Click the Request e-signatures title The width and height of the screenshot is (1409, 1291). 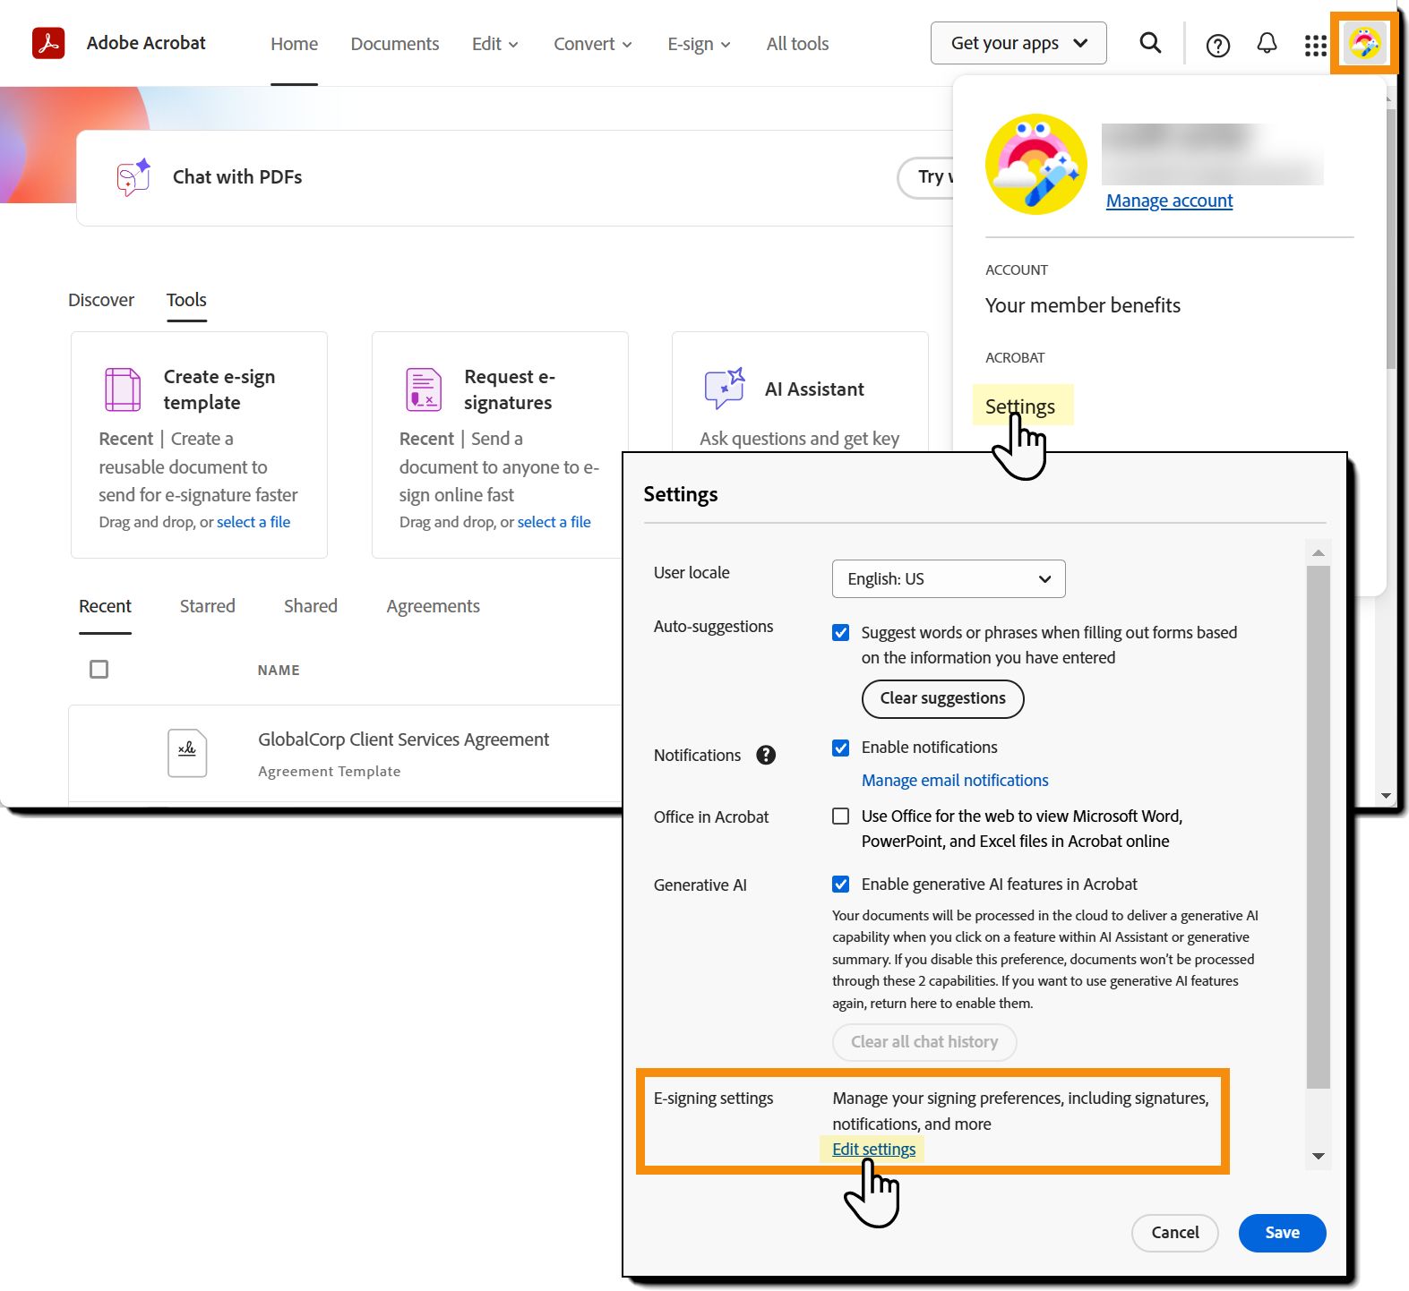tap(510, 389)
